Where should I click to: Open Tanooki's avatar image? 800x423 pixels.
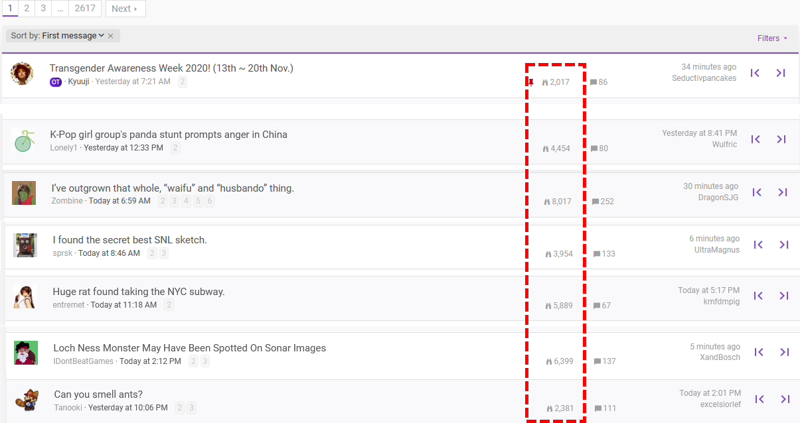[27, 400]
